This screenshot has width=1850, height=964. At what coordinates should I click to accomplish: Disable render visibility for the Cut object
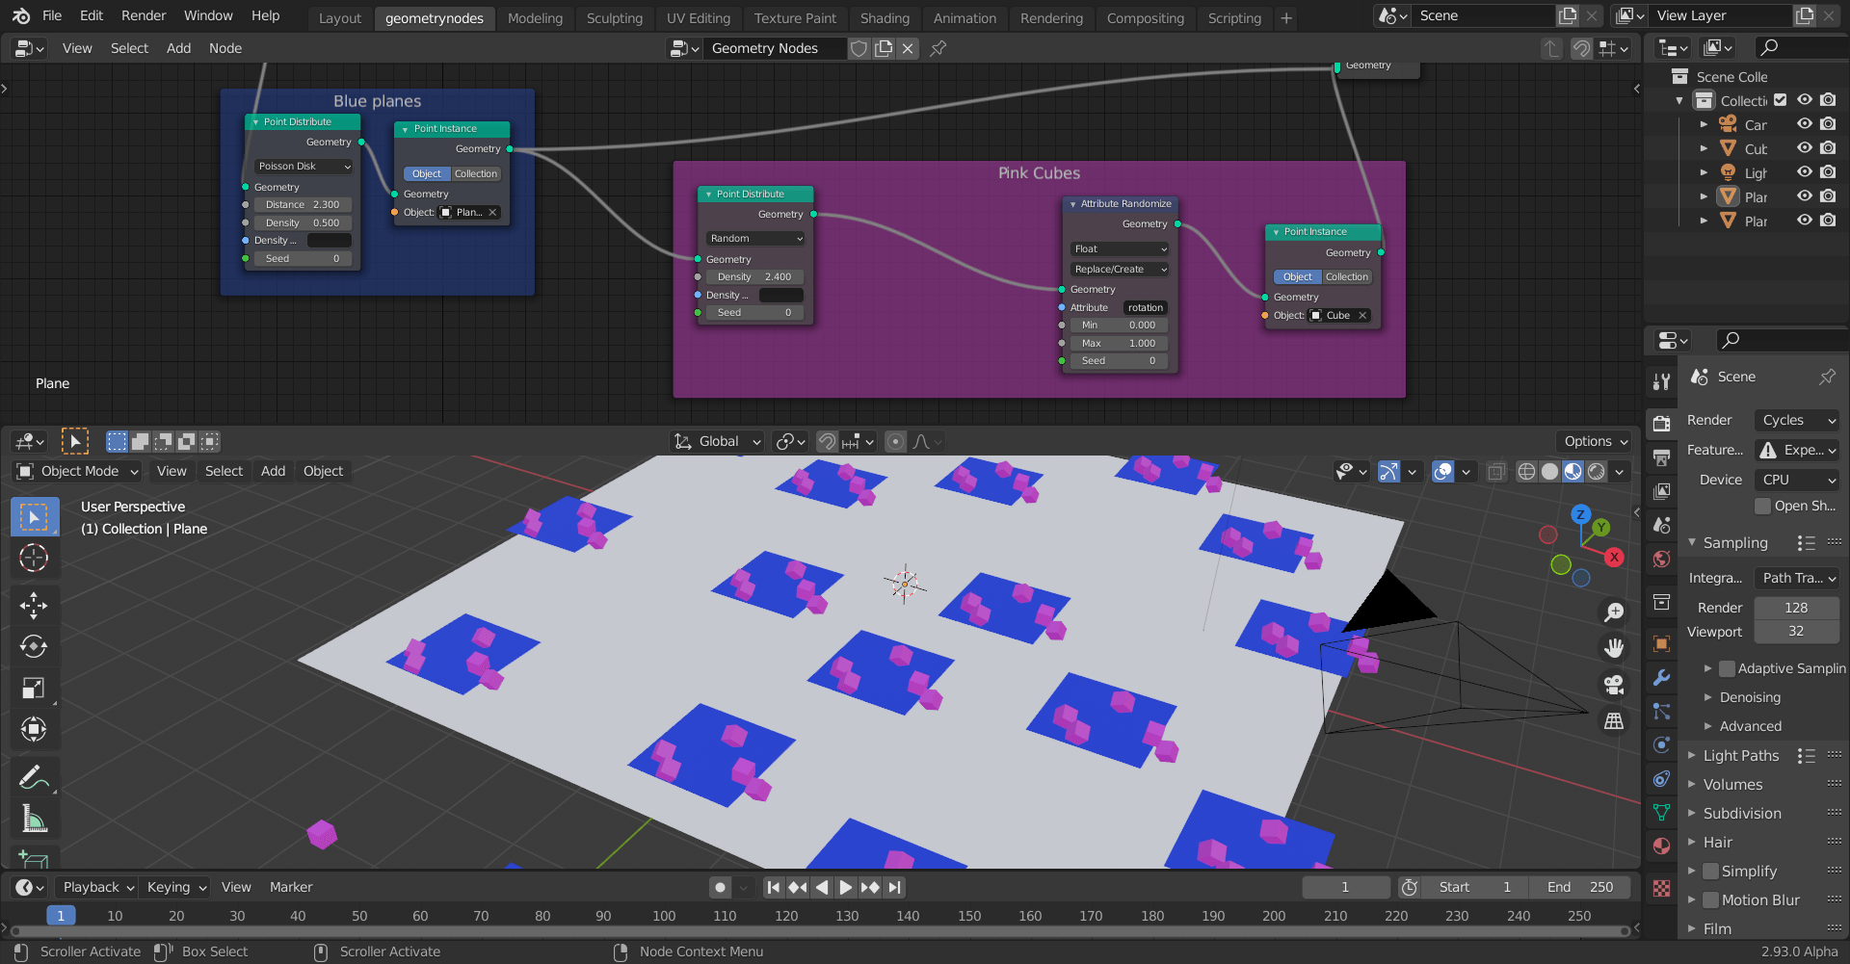tap(1828, 147)
